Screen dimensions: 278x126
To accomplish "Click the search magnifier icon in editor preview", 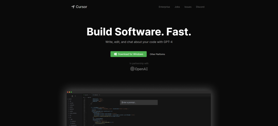I will 75,96.
